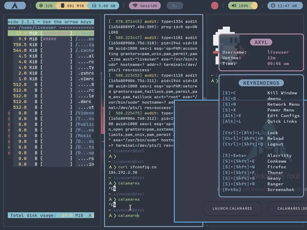Click the dmenu keybinding entry
Screen dimensions: 307x230
[274, 99]
